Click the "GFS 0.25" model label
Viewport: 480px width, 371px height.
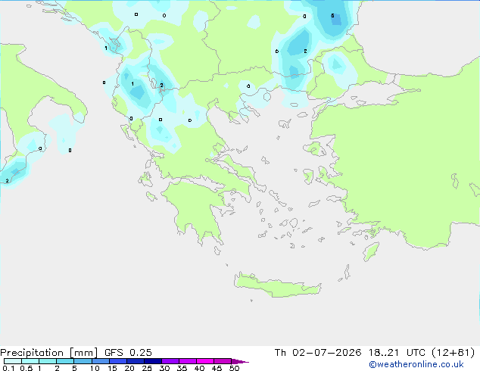[128, 353]
